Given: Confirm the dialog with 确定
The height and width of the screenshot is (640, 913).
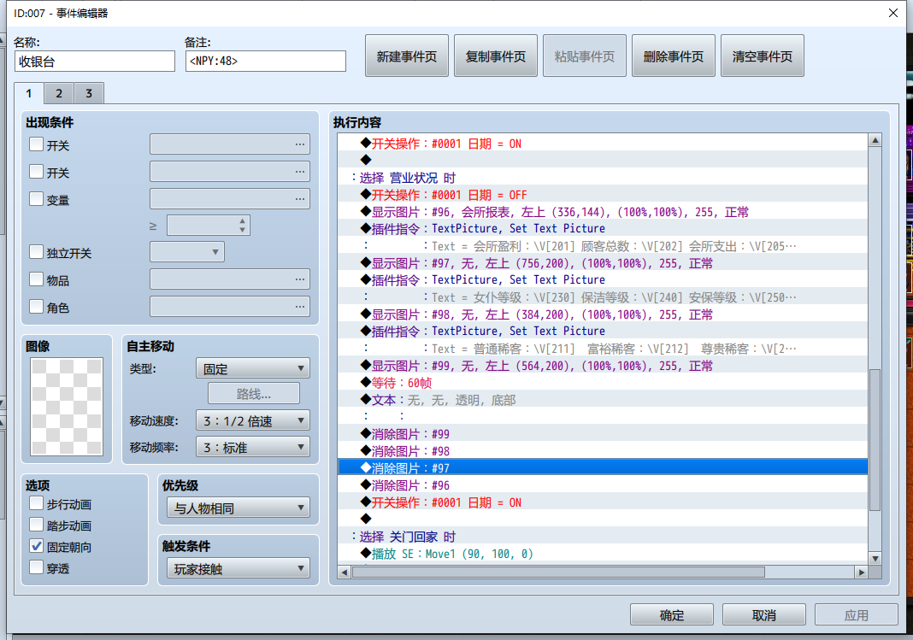Looking at the screenshot, I should pyautogui.click(x=671, y=614).
